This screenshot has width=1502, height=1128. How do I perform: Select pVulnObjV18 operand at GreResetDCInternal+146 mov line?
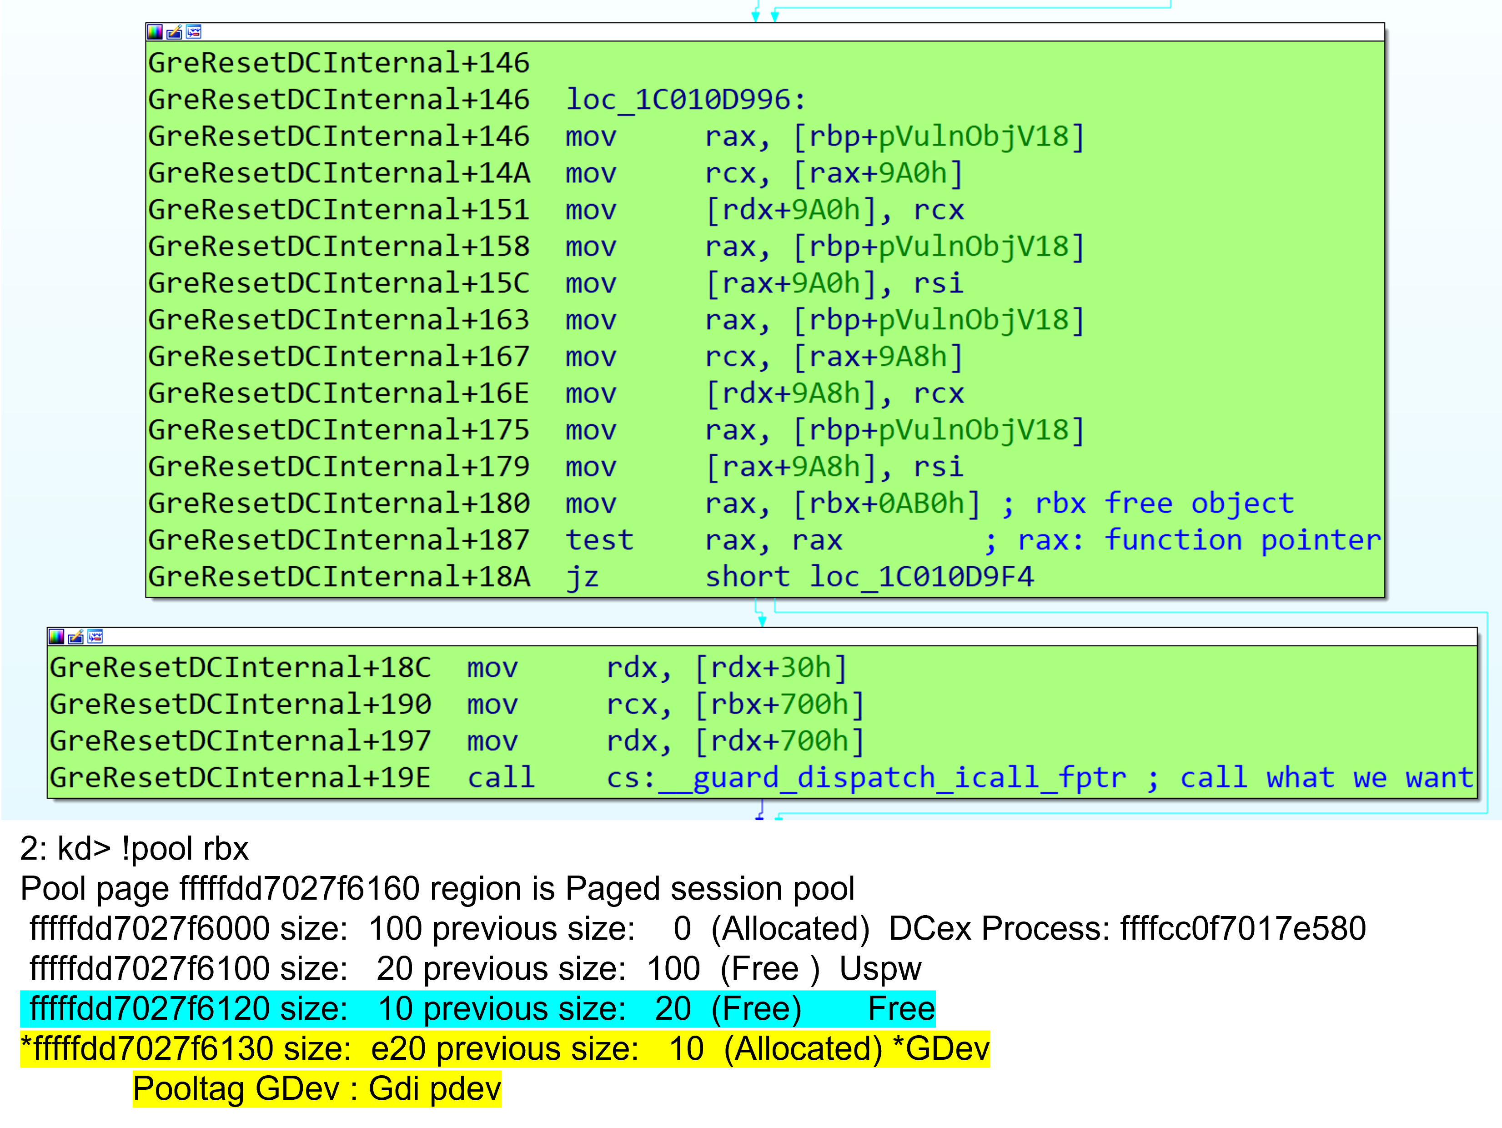click(x=974, y=136)
